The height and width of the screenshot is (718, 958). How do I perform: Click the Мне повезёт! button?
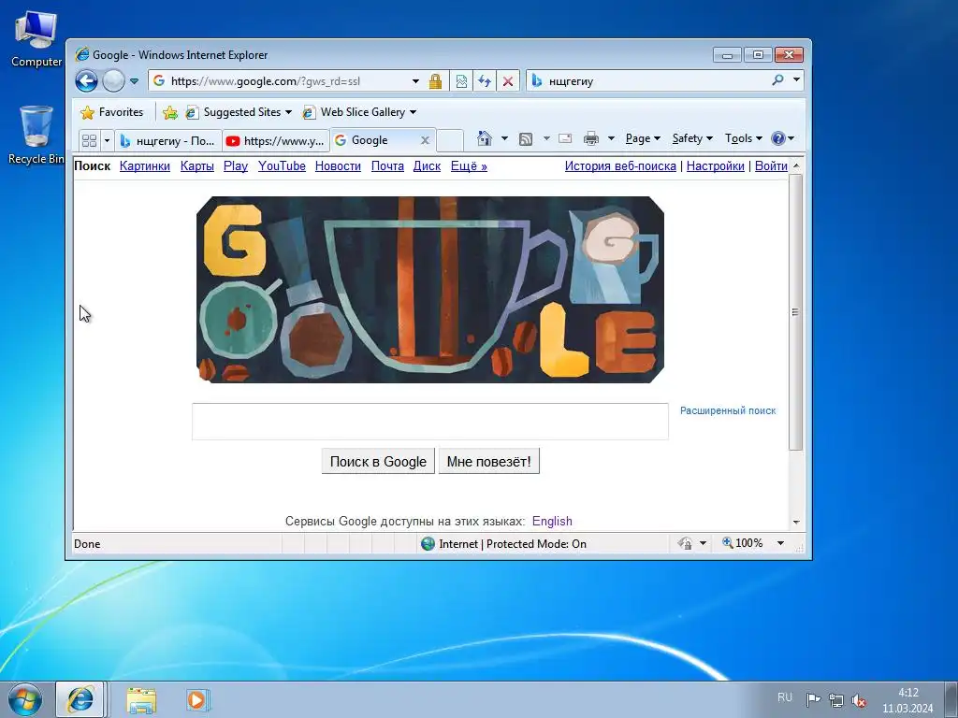coord(488,462)
